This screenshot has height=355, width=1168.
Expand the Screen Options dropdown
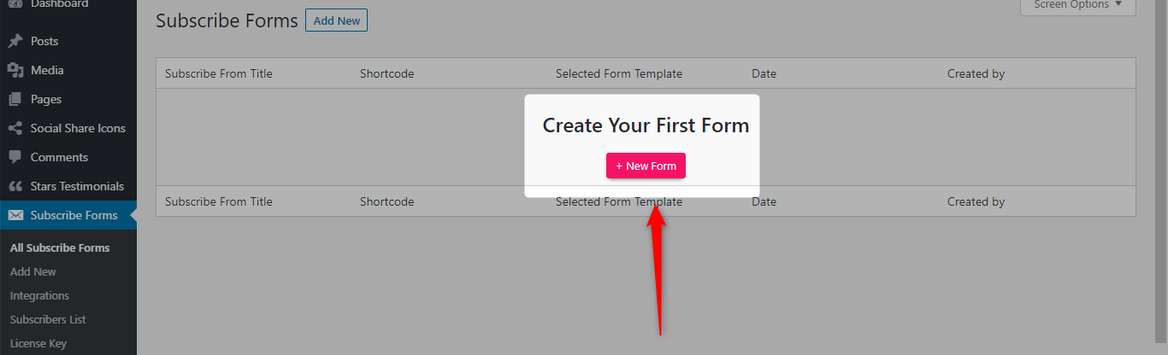[1078, 5]
